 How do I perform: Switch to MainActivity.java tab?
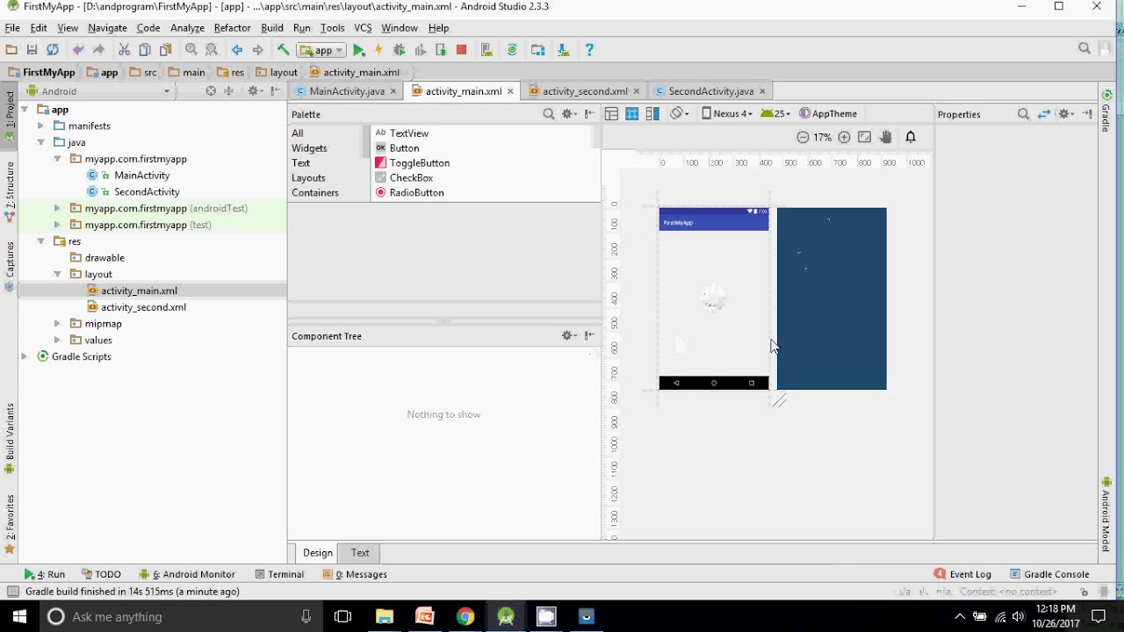347,91
